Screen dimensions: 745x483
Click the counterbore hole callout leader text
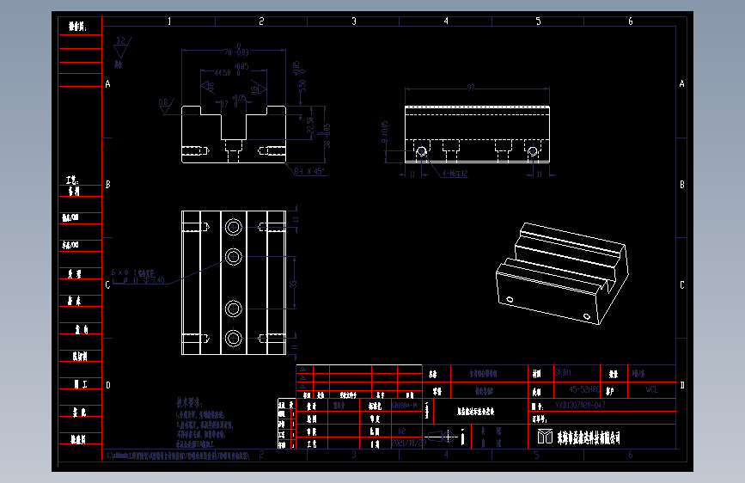point(137,276)
